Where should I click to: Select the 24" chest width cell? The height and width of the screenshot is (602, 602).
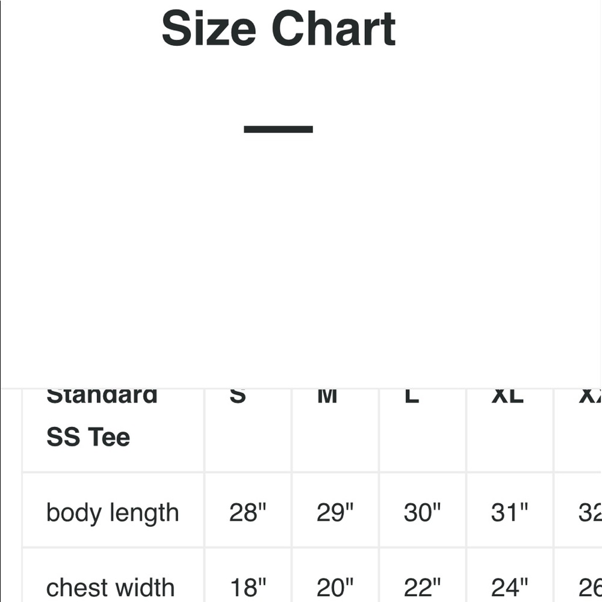510,576
